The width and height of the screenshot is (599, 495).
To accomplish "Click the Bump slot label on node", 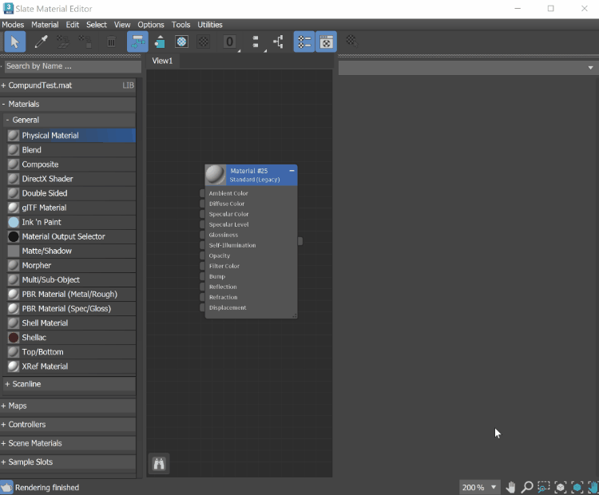I will pos(217,276).
